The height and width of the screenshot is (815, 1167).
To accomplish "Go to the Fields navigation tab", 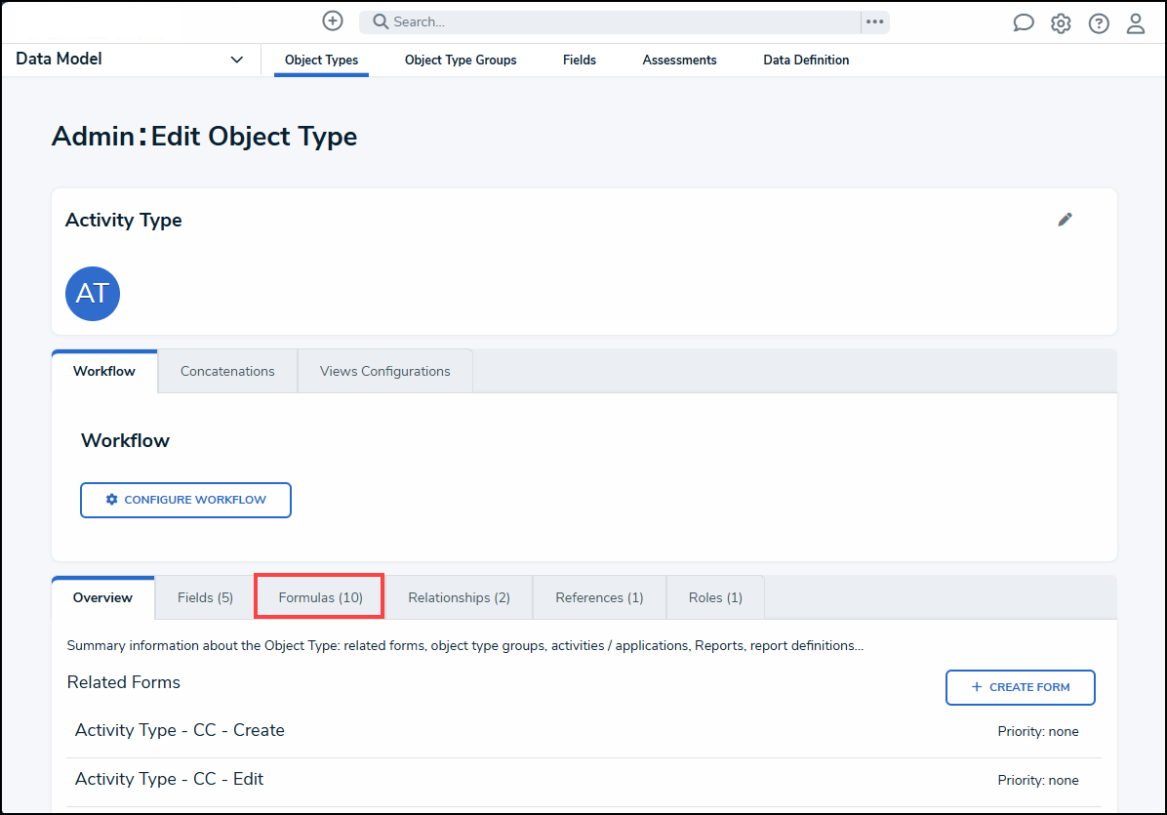I will coord(580,60).
